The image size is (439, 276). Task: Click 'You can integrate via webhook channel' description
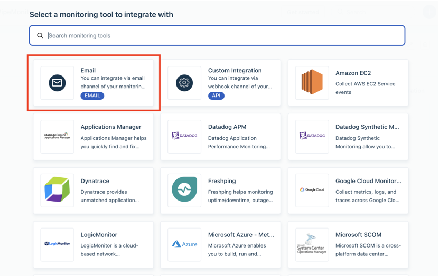coord(240,82)
